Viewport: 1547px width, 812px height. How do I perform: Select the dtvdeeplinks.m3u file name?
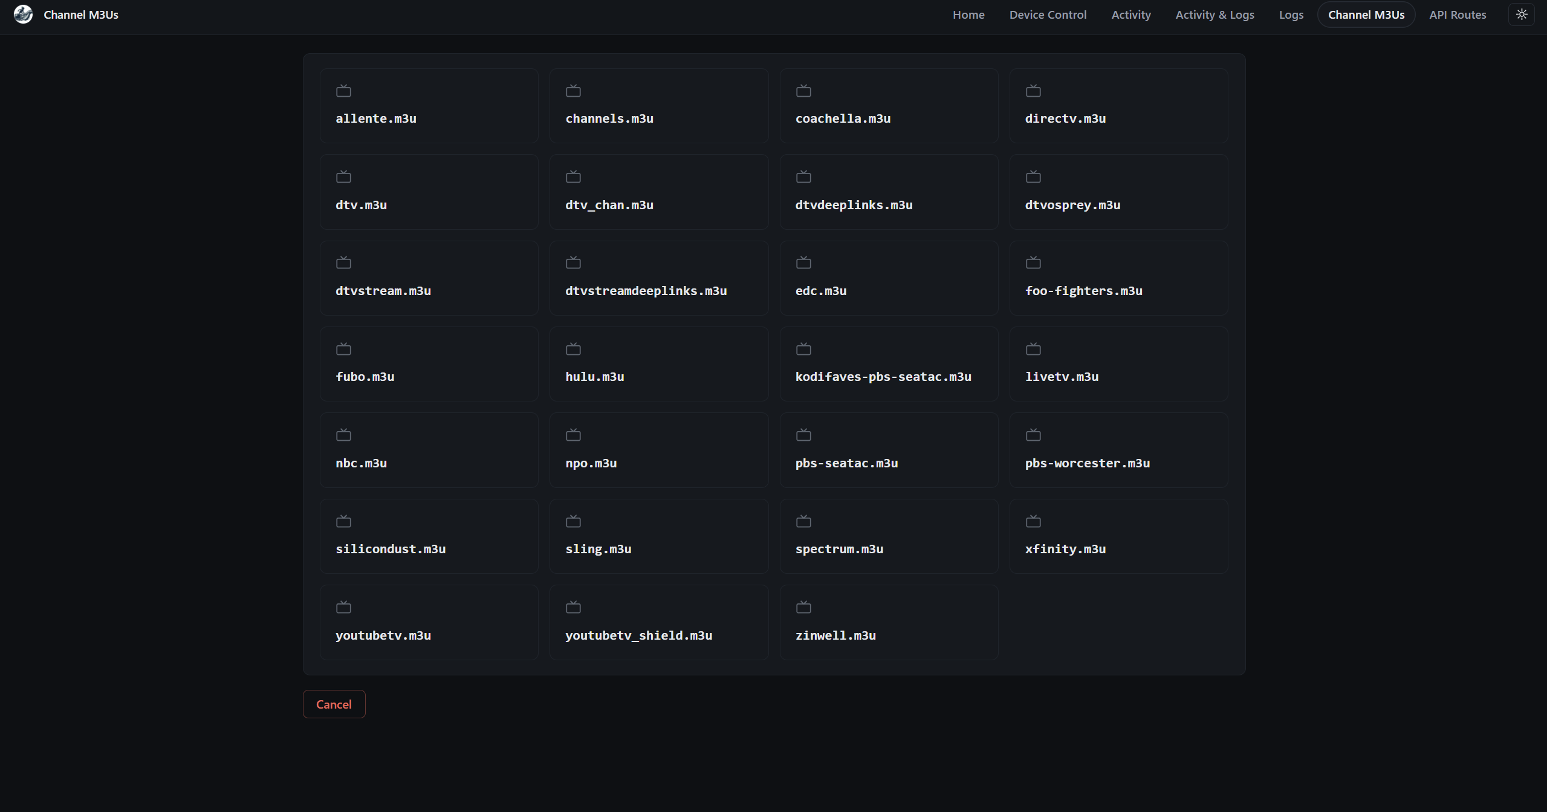pyautogui.click(x=854, y=205)
